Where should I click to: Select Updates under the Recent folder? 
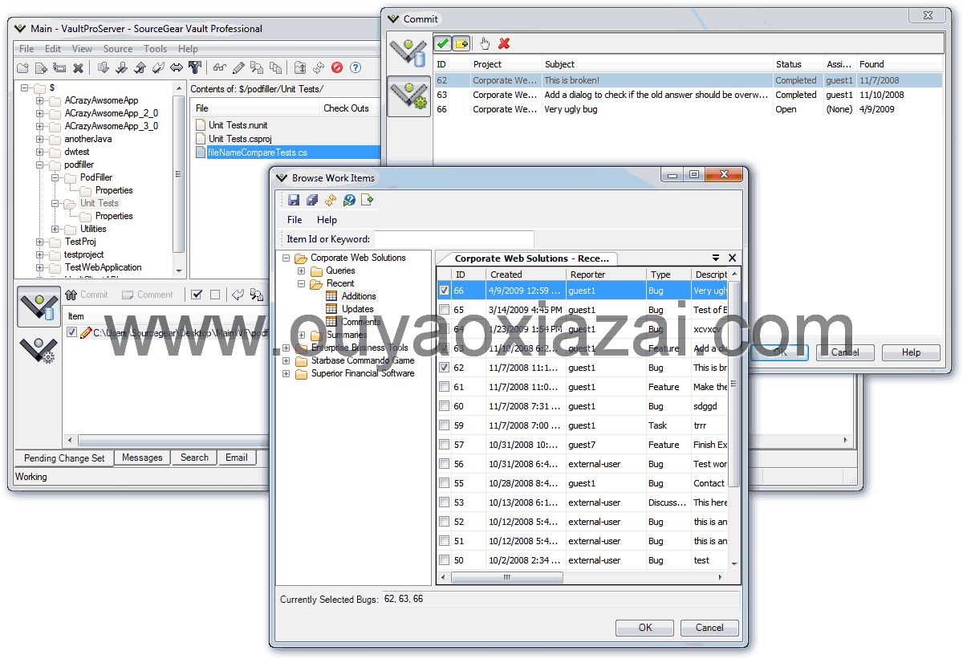(357, 309)
